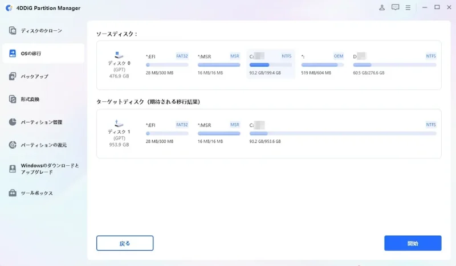Click the Windows Download and Upgrade icon
The image size is (456, 266).
point(13,169)
